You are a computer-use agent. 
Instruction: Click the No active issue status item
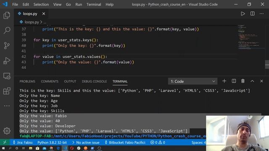click(x=86, y=142)
